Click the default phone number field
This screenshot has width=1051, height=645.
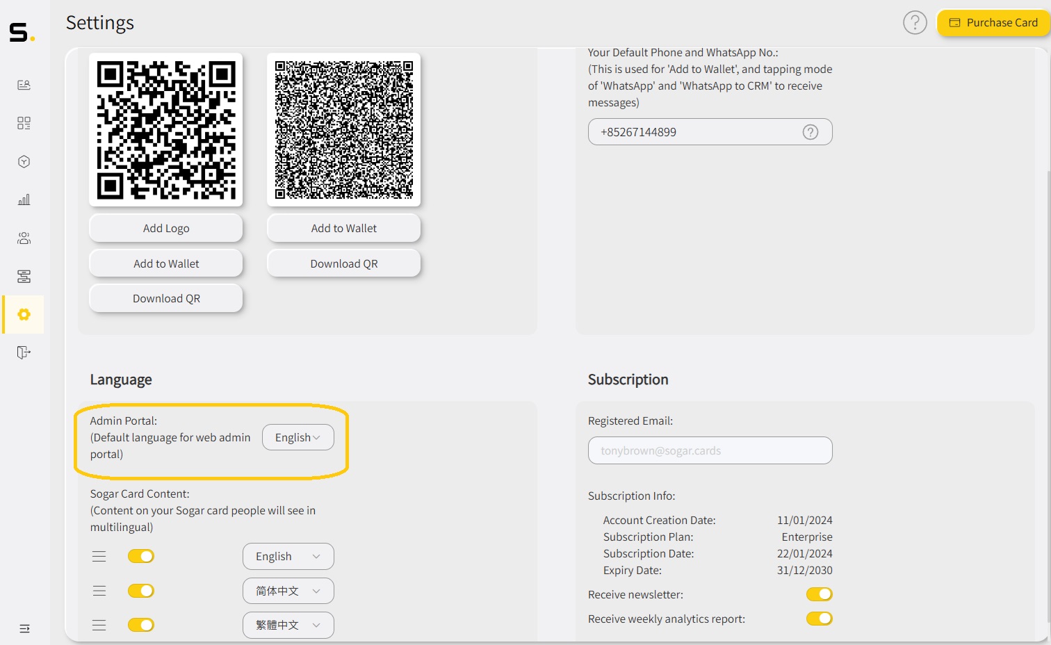point(710,132)
